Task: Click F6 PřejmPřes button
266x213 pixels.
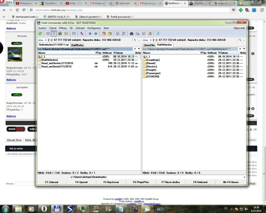Action: pos(141,182)
